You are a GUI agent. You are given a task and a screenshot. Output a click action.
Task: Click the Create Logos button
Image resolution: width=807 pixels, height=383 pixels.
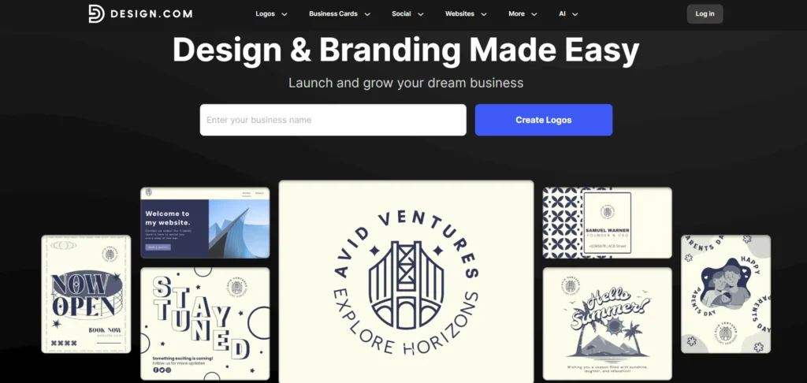(x=544, y=120)
